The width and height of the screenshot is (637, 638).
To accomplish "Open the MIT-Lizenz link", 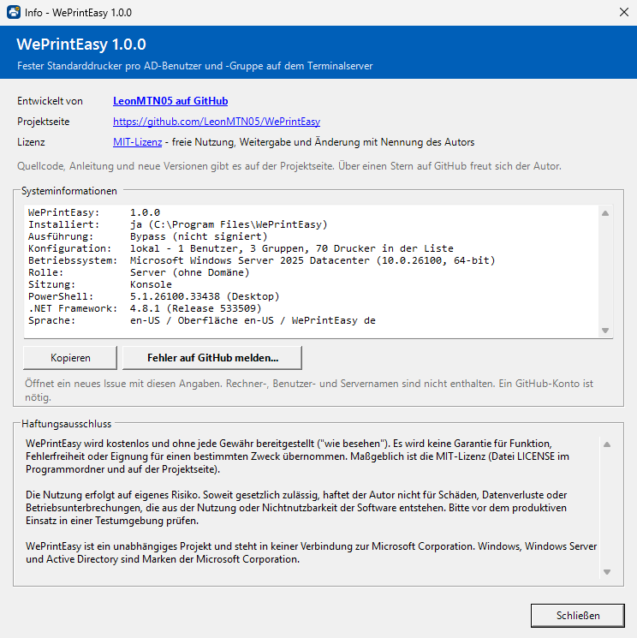I will [138, 142].
